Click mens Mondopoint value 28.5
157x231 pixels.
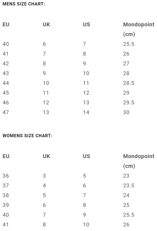click(x=129, y=83)
